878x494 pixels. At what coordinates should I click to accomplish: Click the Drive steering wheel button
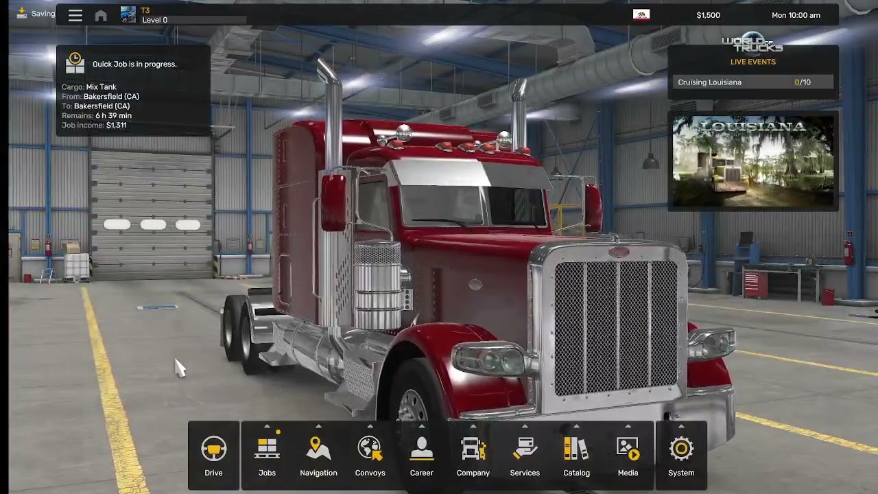coord(213,456)
